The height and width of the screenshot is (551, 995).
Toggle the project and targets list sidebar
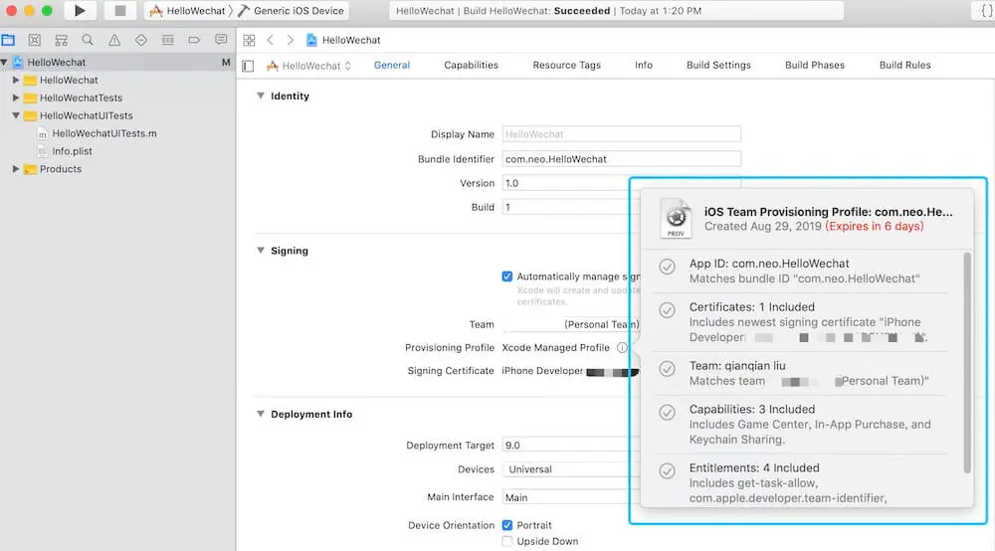coord(248,66)
